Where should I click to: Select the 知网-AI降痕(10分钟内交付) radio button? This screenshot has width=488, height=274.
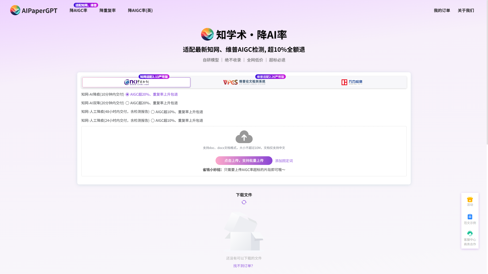(x=127, y=94)
